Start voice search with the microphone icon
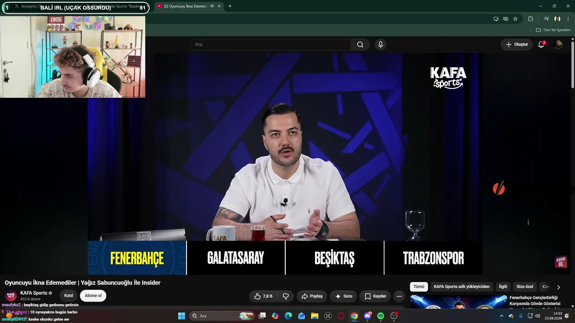 380,44
